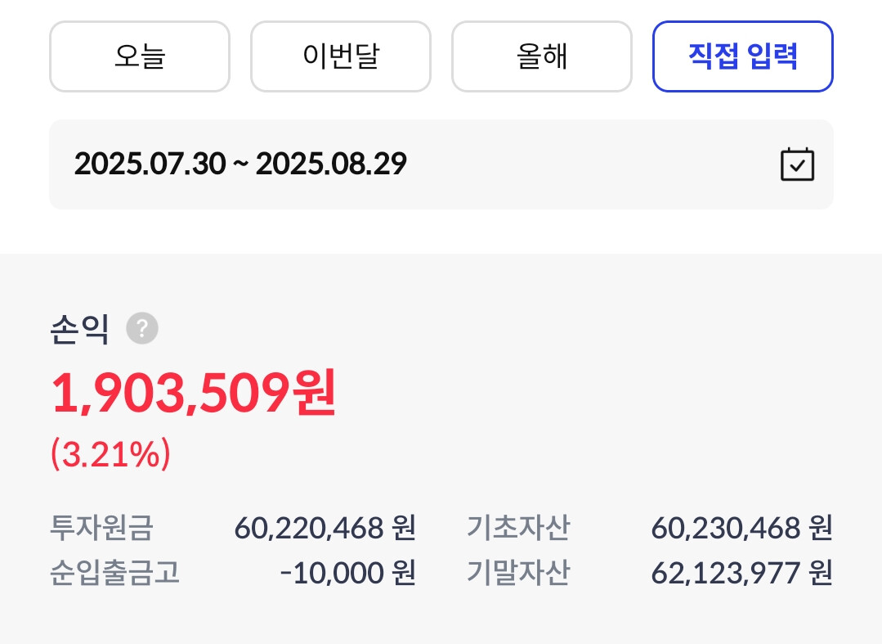
Task: Select the 62,123,977 원 closing asset value
Action: [741, 573]
